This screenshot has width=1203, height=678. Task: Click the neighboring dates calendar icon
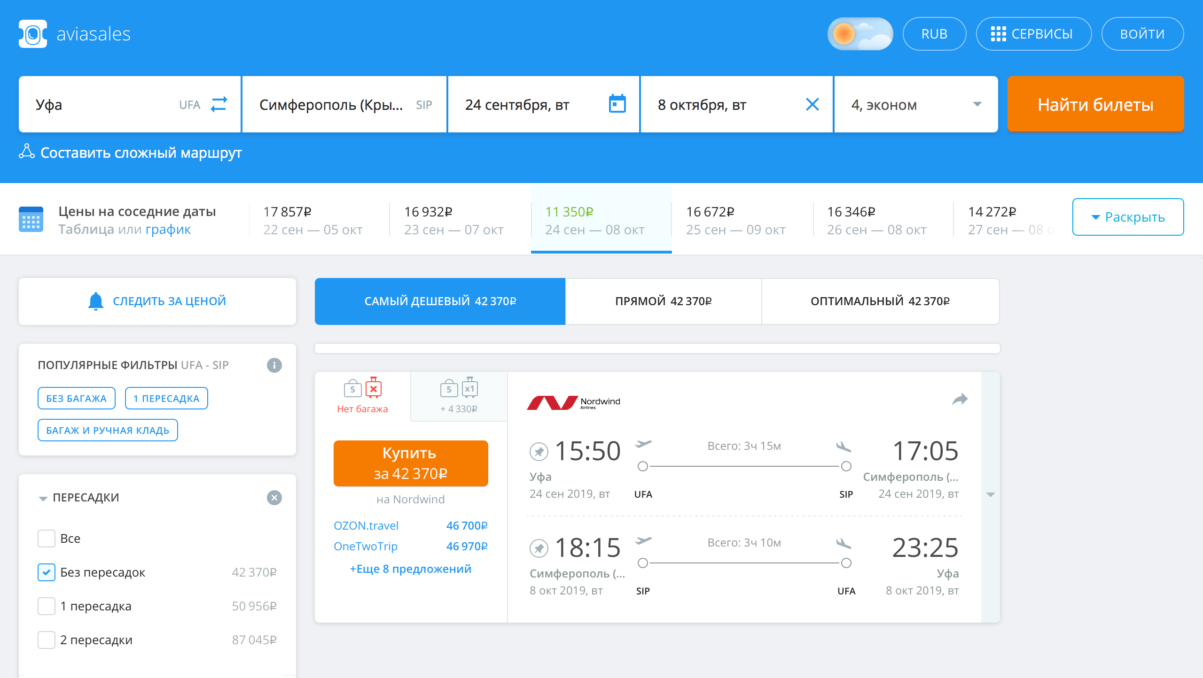point(31,219)
